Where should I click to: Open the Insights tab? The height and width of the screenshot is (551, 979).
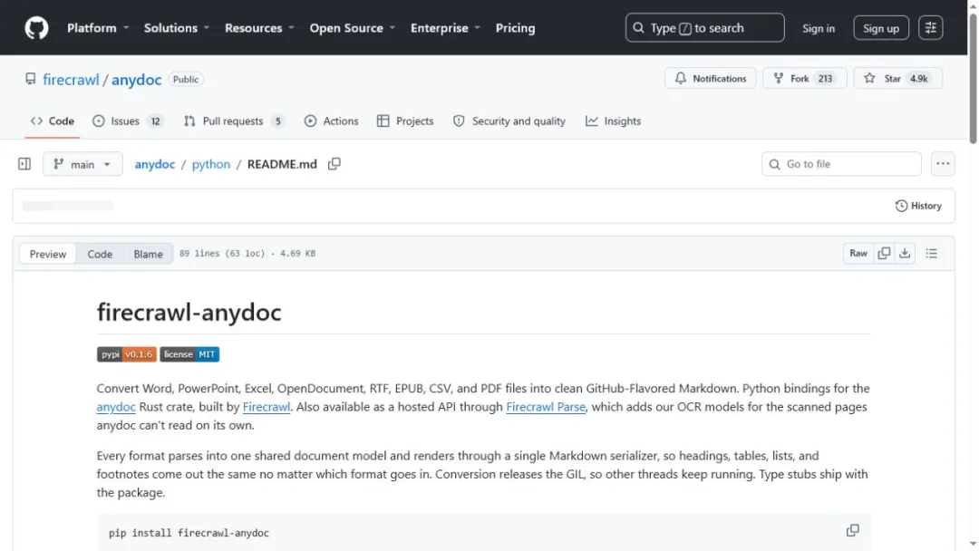(613, 121)
